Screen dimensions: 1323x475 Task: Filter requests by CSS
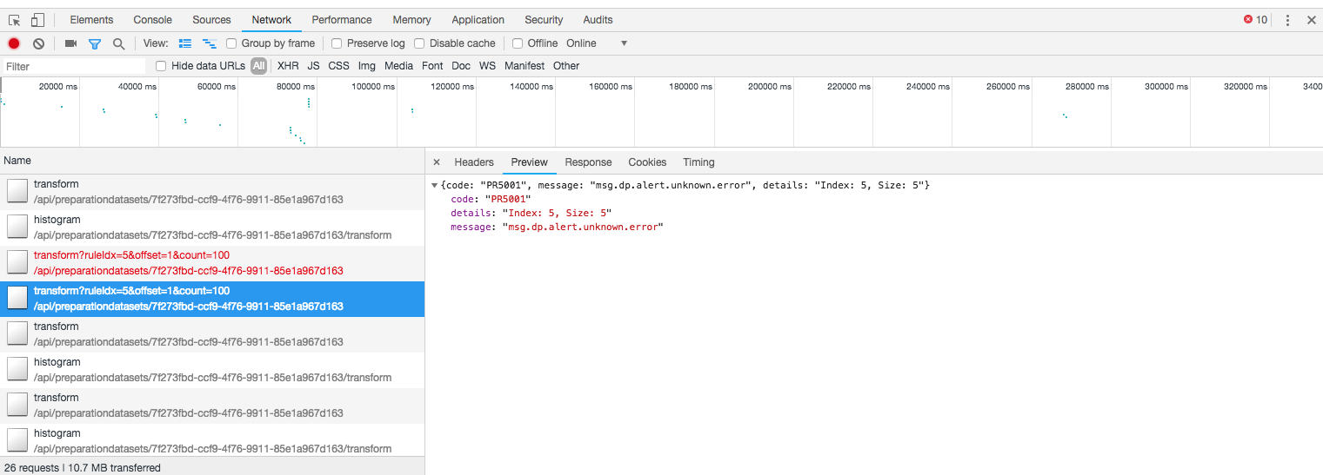(x=338, y=66)
